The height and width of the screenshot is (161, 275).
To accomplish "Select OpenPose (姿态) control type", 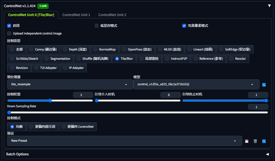I will (x=137, y=49).
